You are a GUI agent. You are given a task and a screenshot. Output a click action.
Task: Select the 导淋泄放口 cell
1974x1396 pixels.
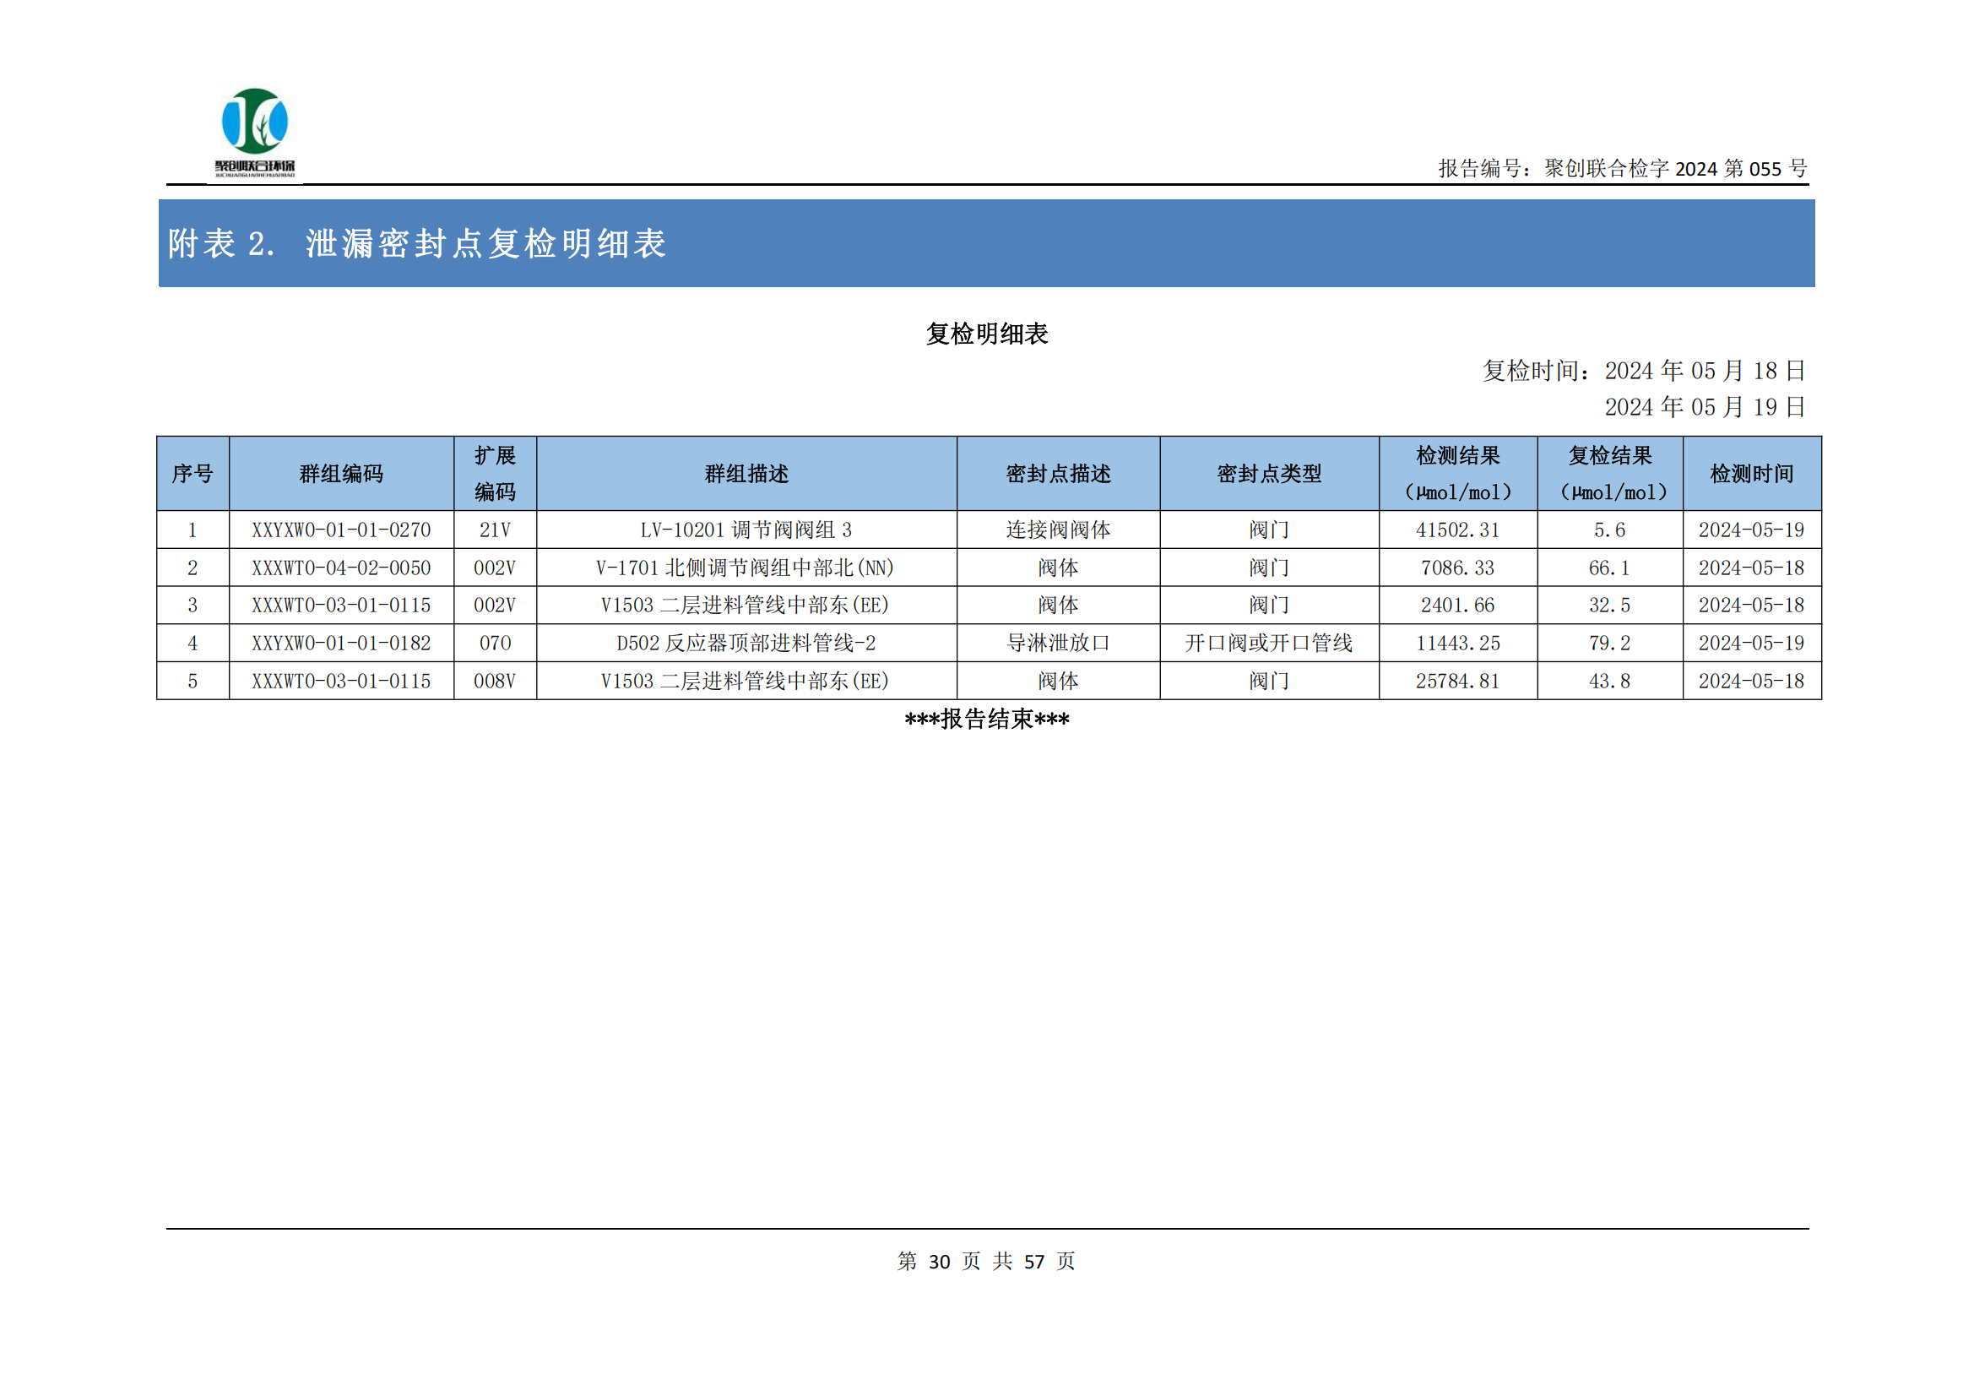tap(1057, 643)
